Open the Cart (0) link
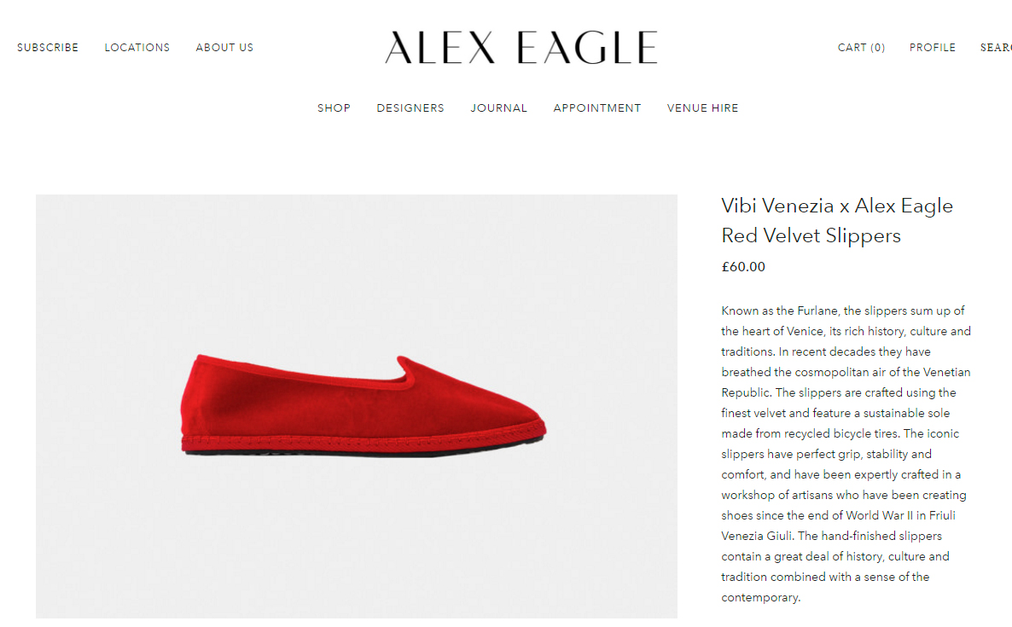 [861, 48]
